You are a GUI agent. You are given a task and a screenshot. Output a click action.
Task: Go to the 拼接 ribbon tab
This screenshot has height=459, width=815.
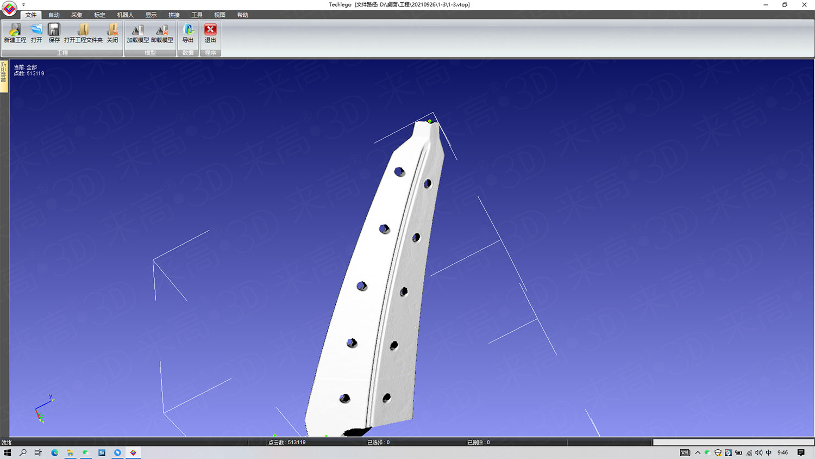174,15
